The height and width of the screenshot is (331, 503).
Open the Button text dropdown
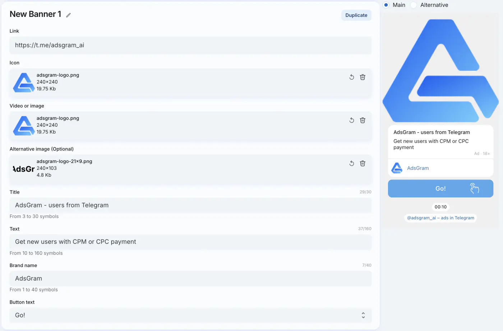click(190, 315)
